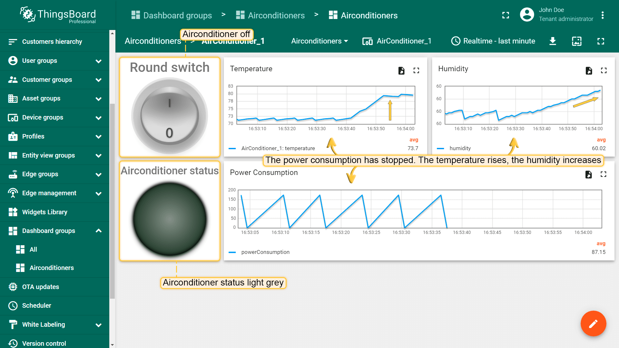Click the OTA updates chip icon
The width and height of the screenshot is (619, 348).
point(13,287)
